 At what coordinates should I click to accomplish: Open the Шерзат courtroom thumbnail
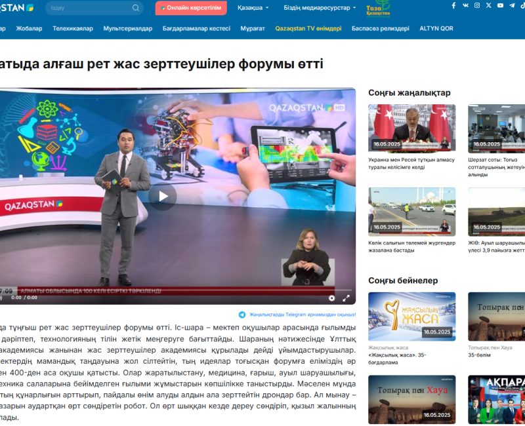(496, 128)
